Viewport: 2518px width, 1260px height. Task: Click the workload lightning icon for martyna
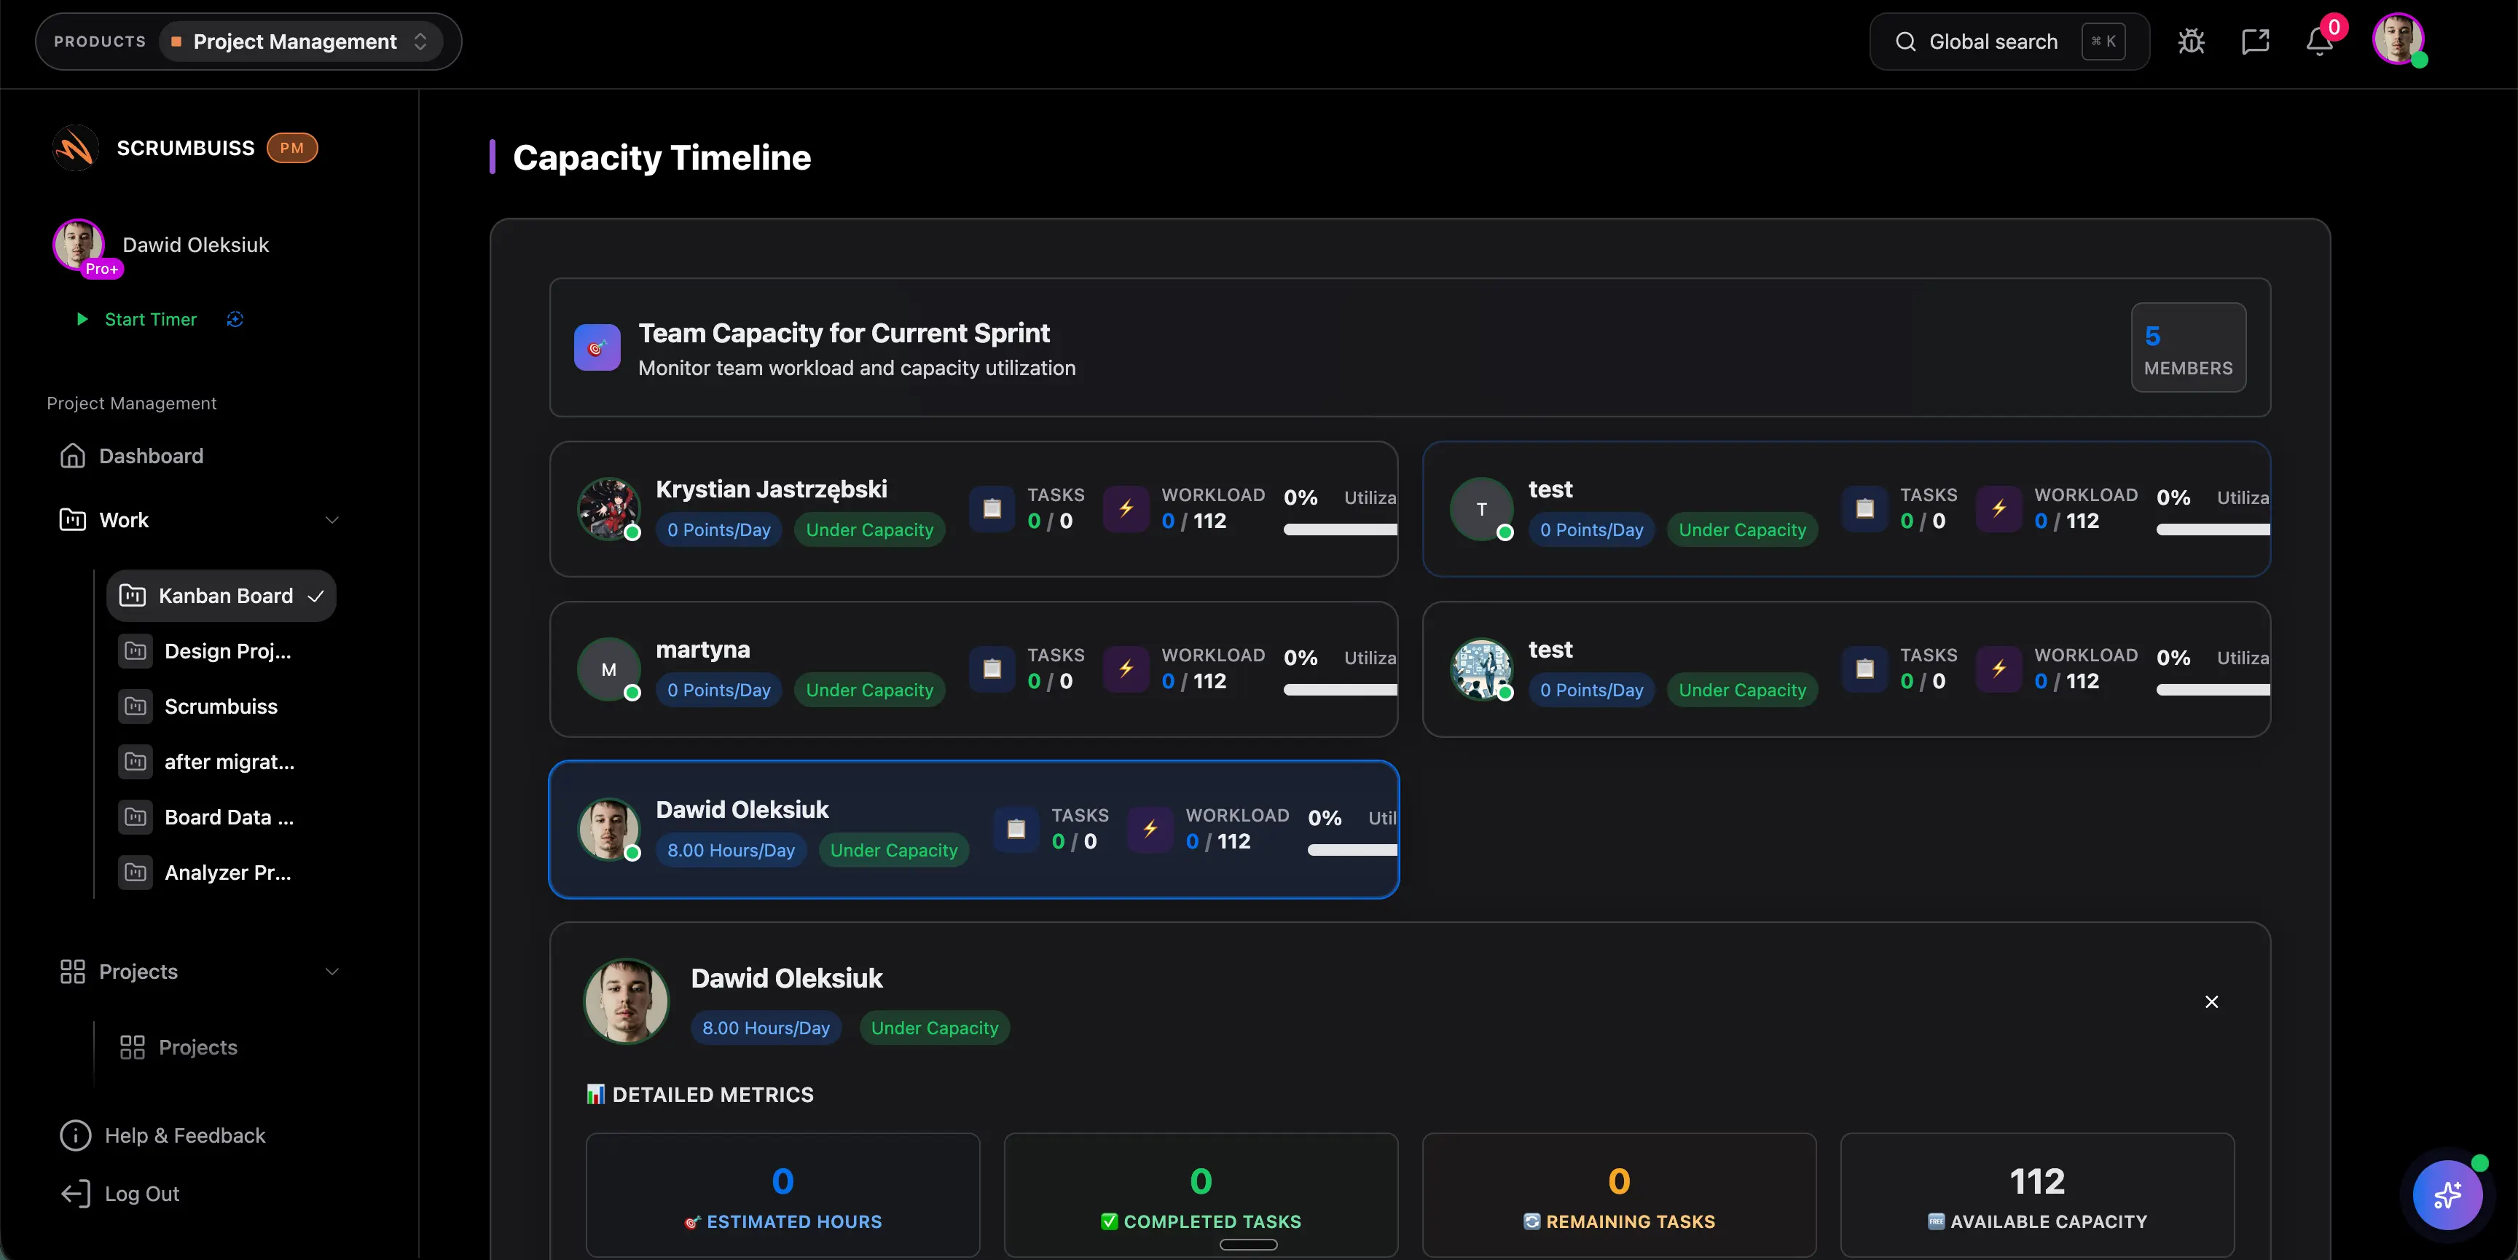pos(1125,669)
